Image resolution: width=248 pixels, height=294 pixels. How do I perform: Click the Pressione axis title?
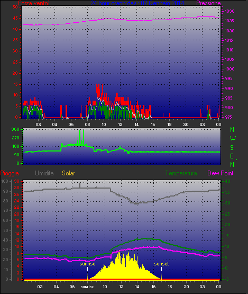tap(208, 3)
